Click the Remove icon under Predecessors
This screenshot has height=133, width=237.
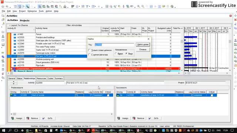point(28,118)
